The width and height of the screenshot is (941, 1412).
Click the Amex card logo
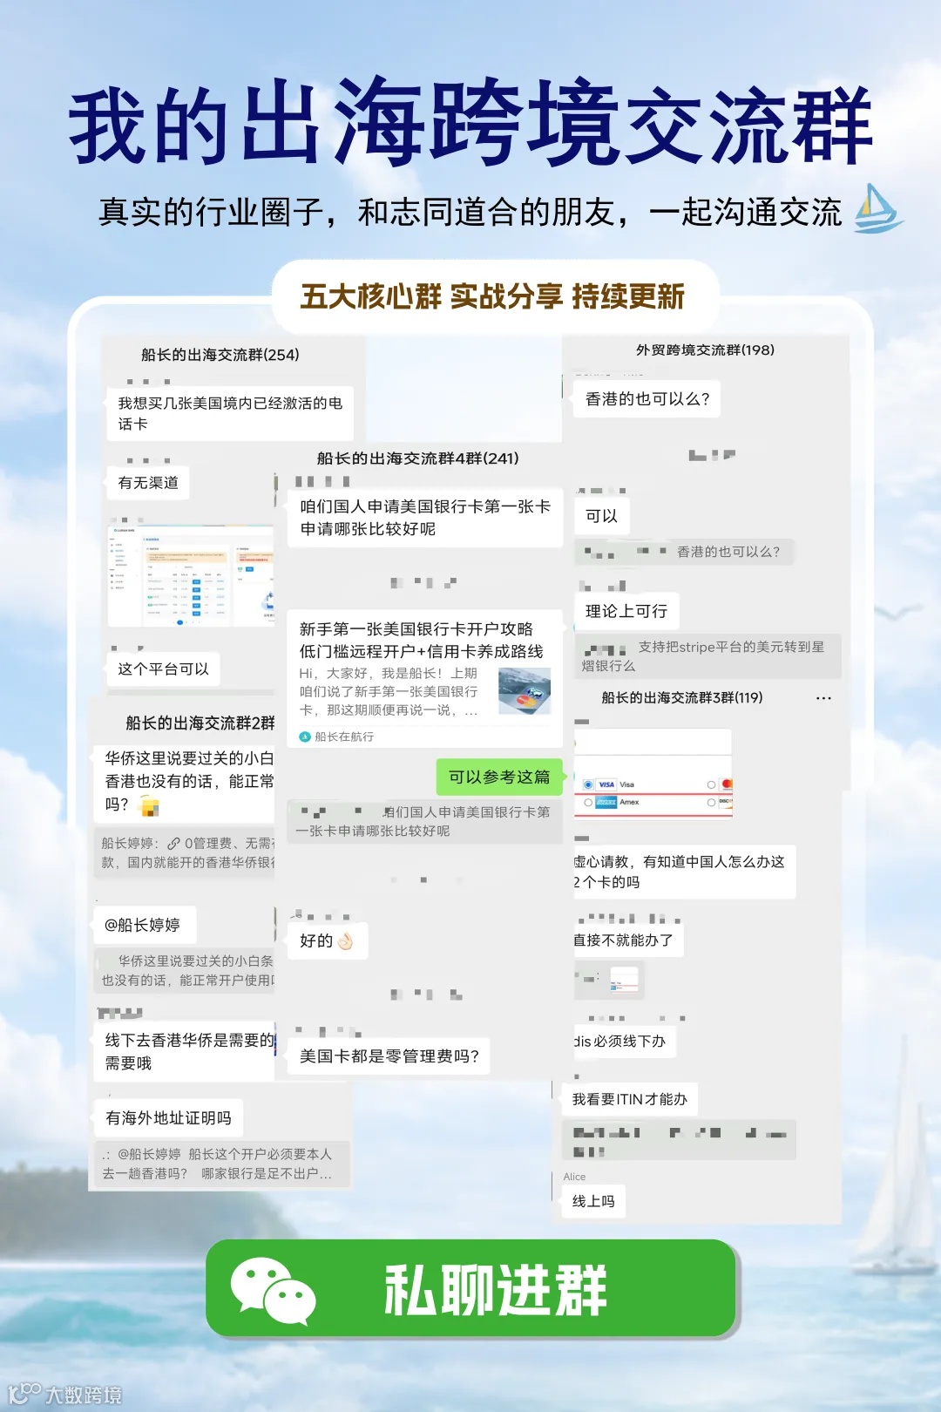pos(606,802)
